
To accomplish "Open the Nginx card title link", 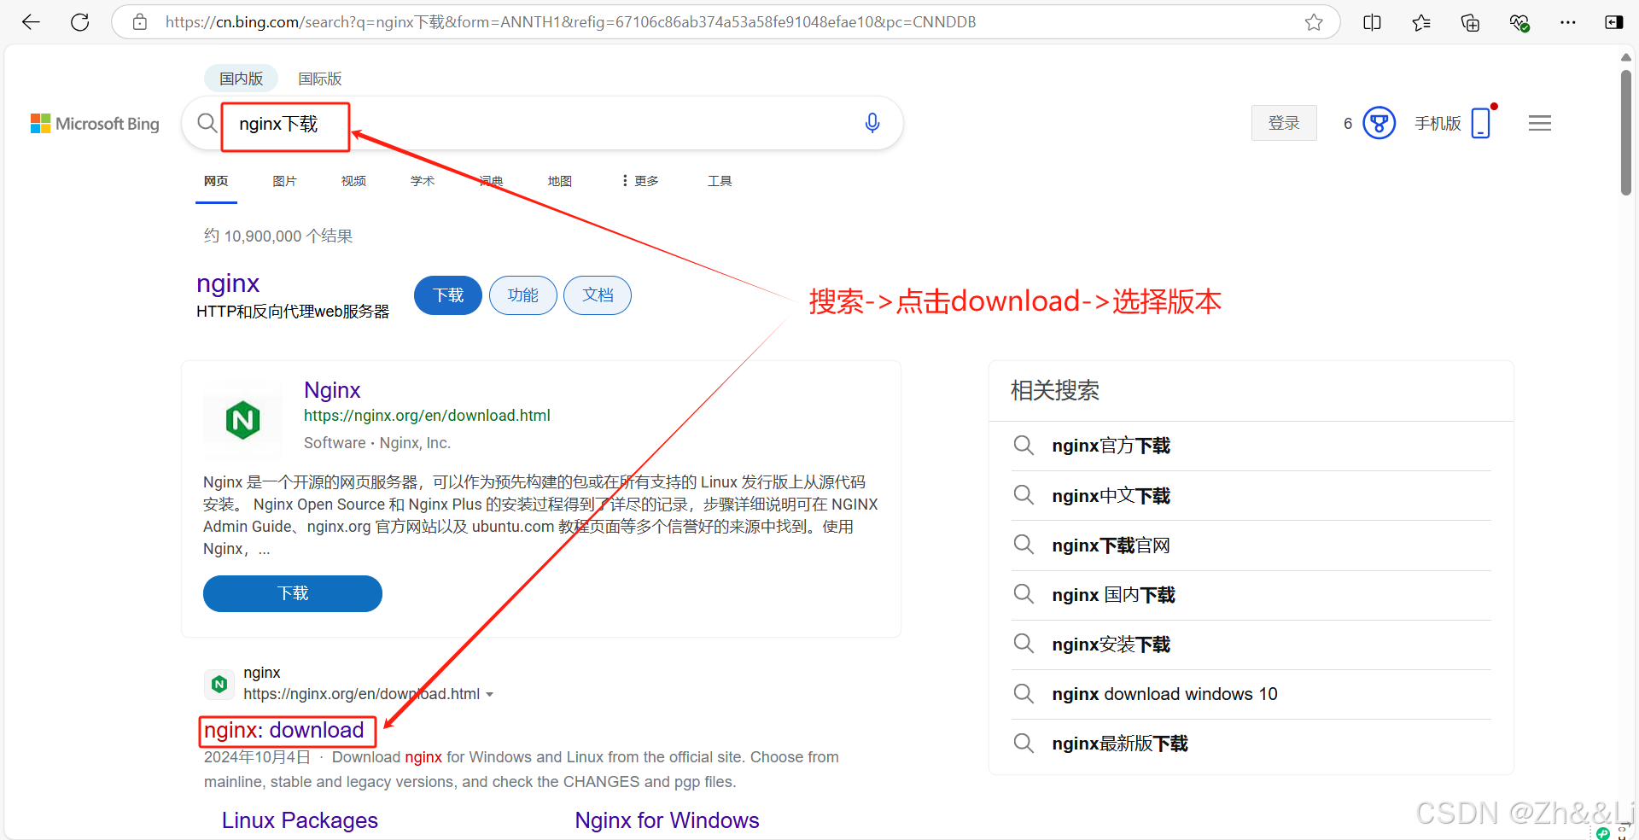I will [332, 390].
